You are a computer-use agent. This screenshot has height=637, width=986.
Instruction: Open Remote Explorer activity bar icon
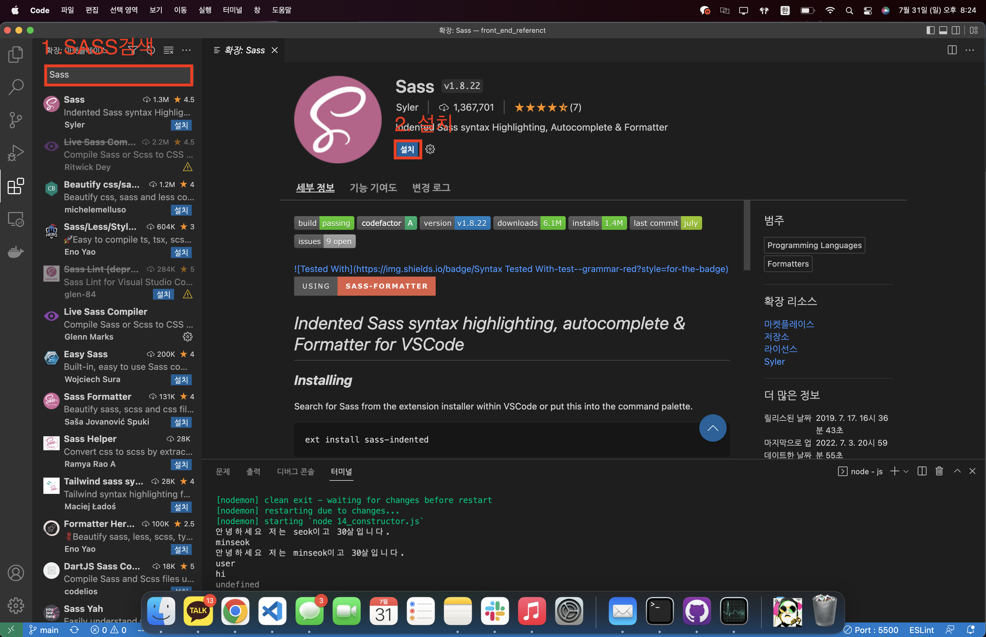[16, 219]
